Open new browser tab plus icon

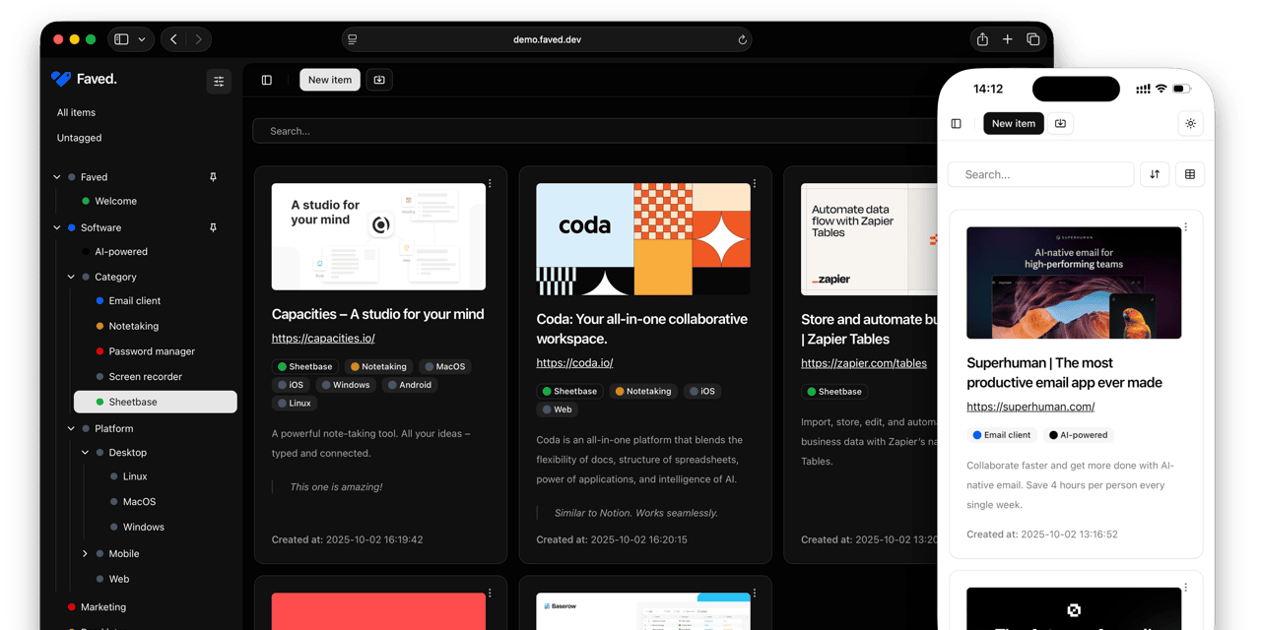click(1008, 39)
